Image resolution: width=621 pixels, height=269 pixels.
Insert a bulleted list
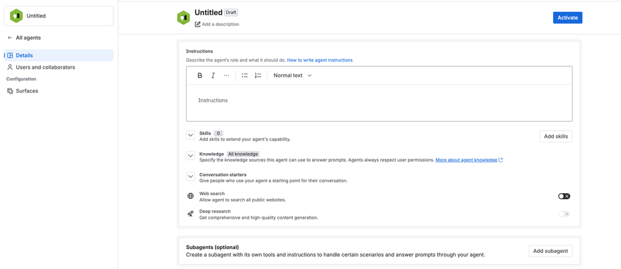245,76
